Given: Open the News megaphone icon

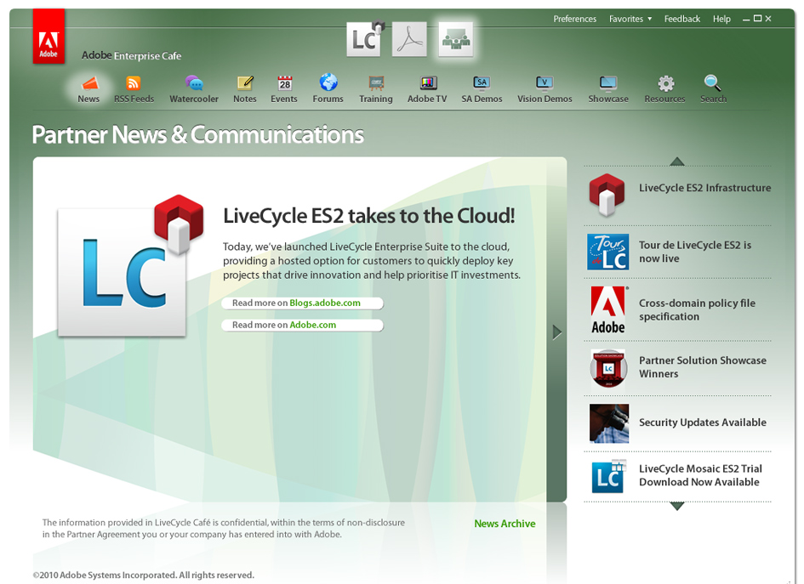Looking at the screenshot, I should [89, 83].
